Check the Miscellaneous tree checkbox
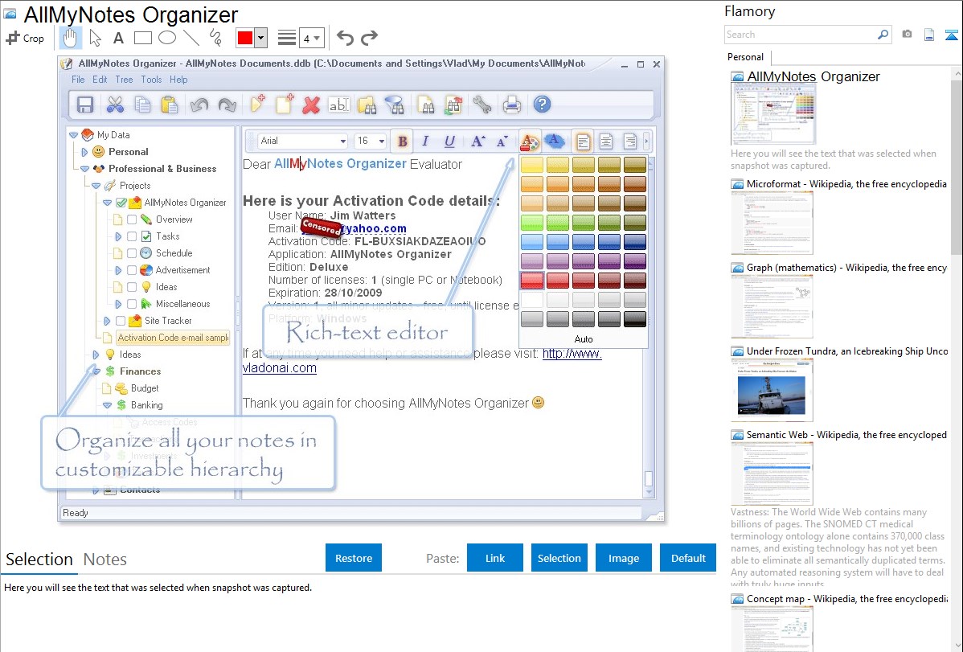The width and height of the screenshot is (963, 652). [132, 304]
